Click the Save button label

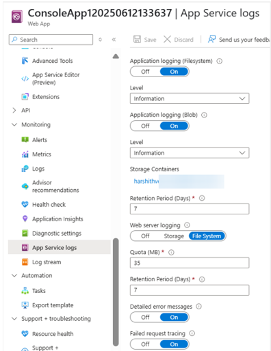pos(150,40)
